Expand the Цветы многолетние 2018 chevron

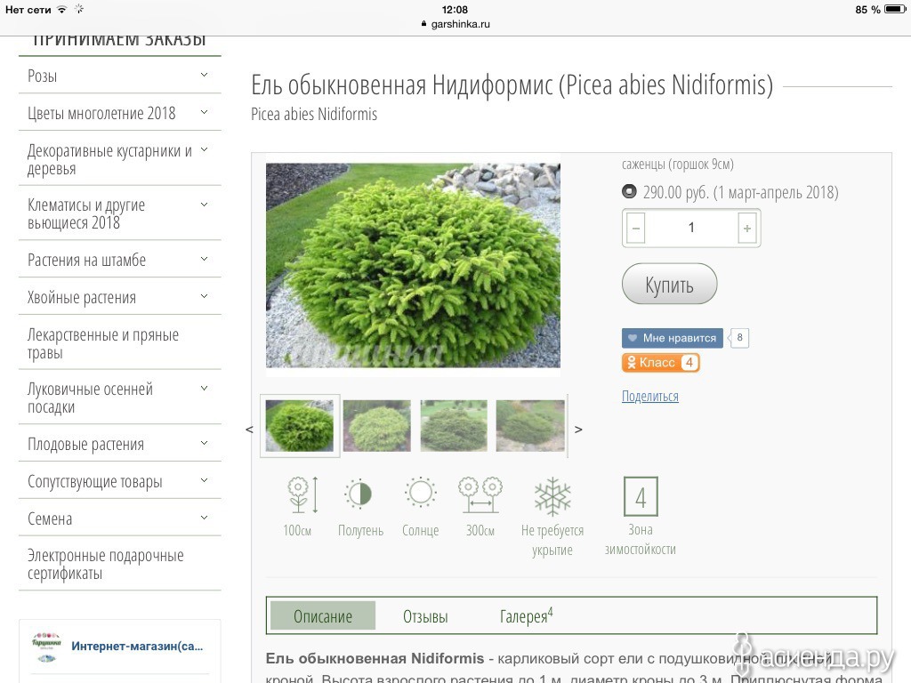[x=204, y=112]
